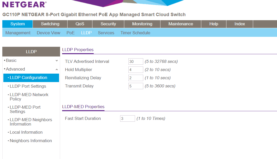This screenshot has width=277, height=159.
Task: Open the PoE submenu
Action: pos(71,33)
